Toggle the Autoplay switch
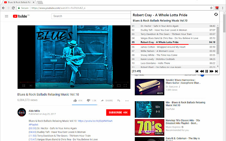Screen dimensions: 226x141 click(x=202, y=75)
